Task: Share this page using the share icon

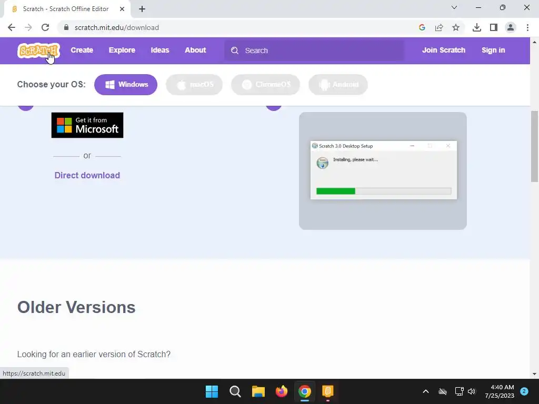Action: click(x=439, y=27)
